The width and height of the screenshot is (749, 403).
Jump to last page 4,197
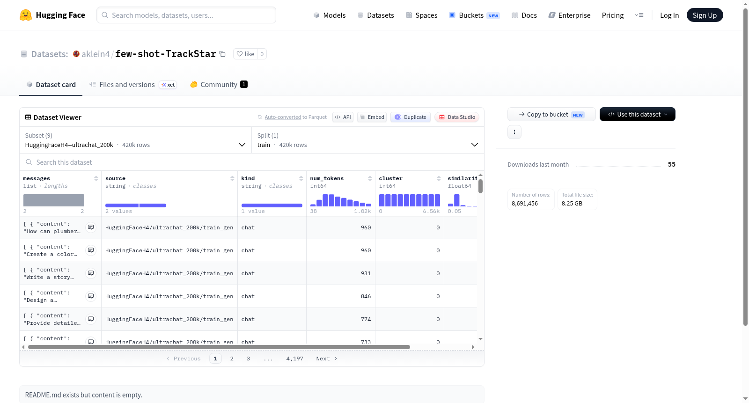coord(295,359)
